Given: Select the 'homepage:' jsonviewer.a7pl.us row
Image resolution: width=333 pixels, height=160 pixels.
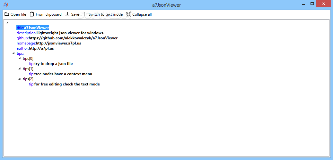Looking at the screenshot, I should click(x=49, y=43).
